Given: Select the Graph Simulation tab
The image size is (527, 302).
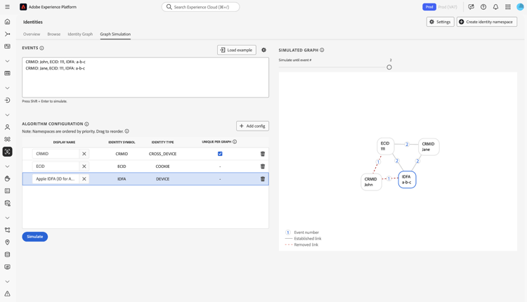Looking at the screenshot, I should click(x=115, y=34).
